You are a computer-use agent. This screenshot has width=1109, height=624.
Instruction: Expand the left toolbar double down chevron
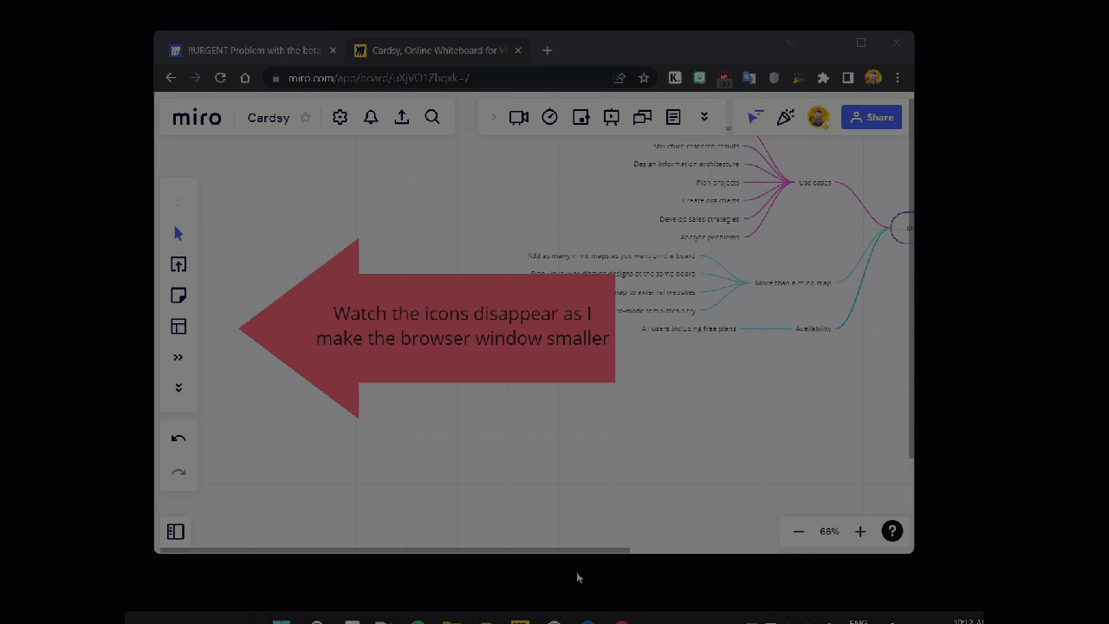pos(178,387)
